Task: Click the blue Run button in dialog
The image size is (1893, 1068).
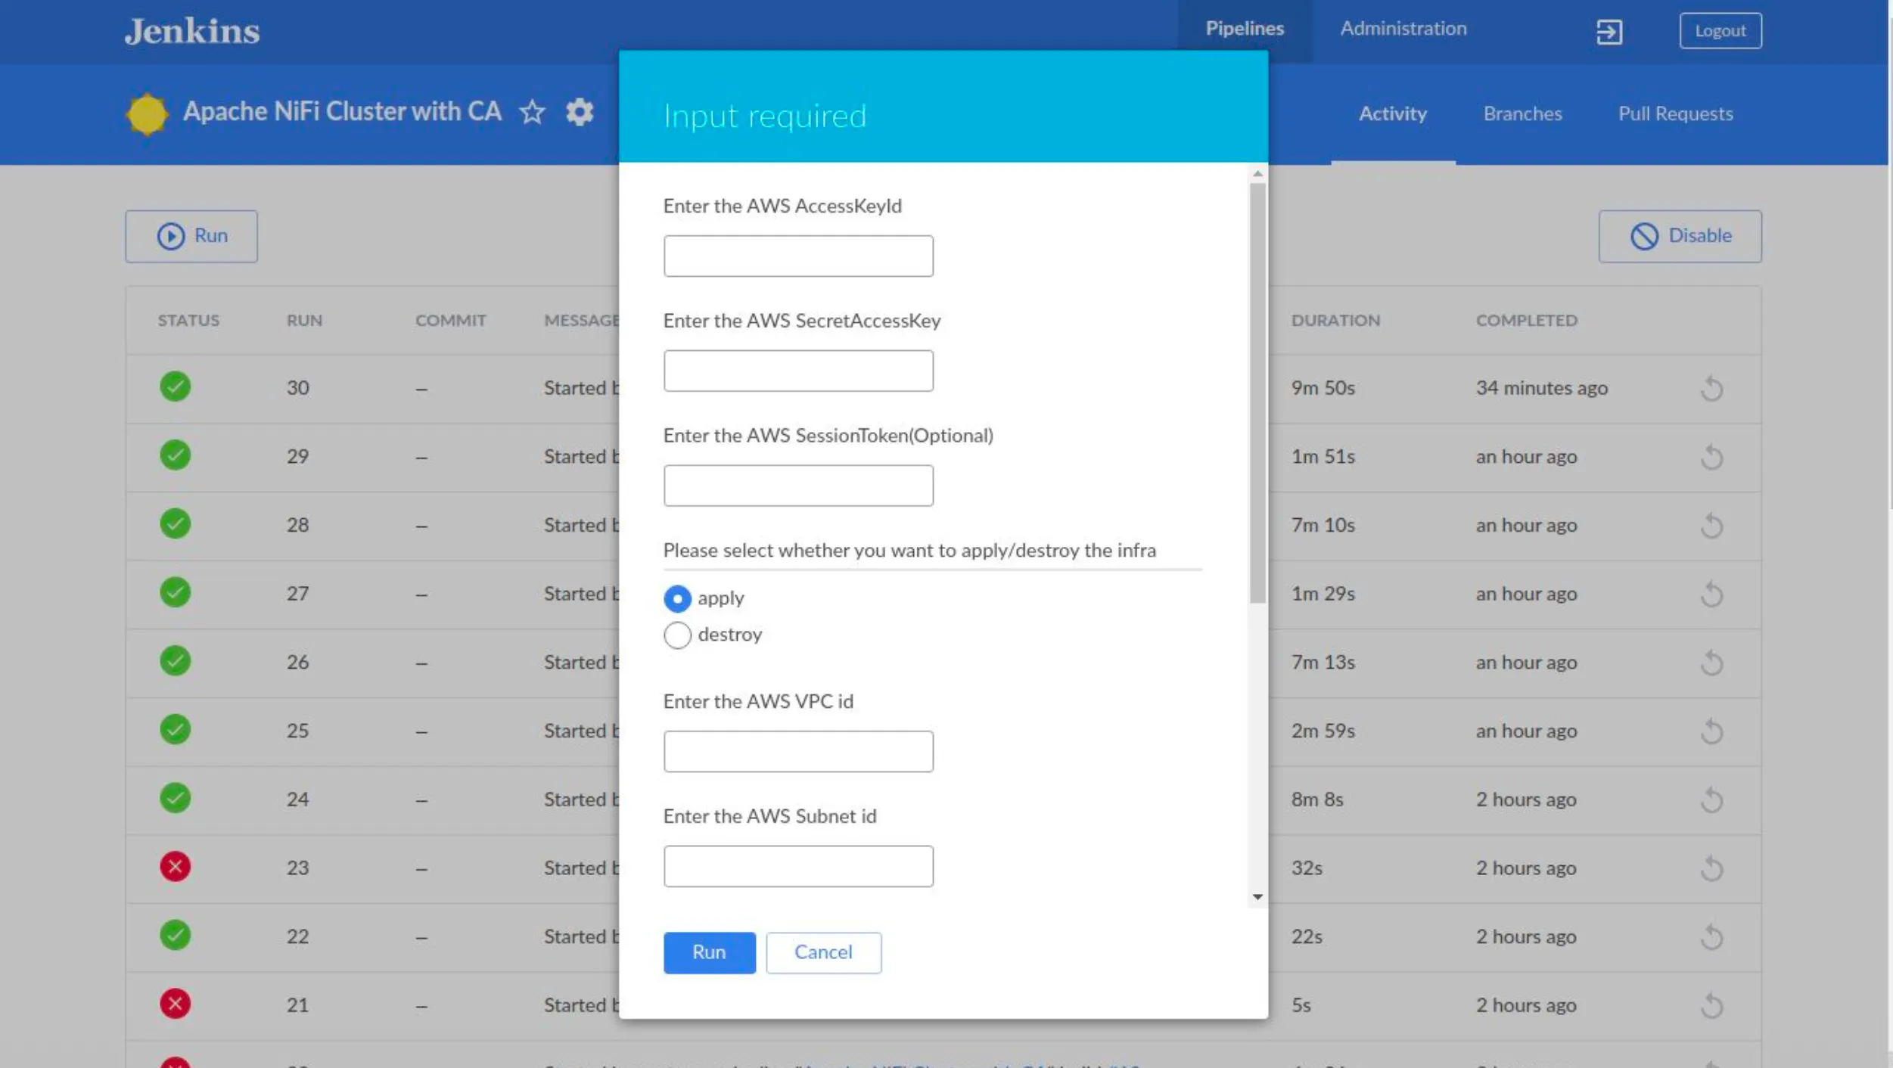Action: pos(709,952)
